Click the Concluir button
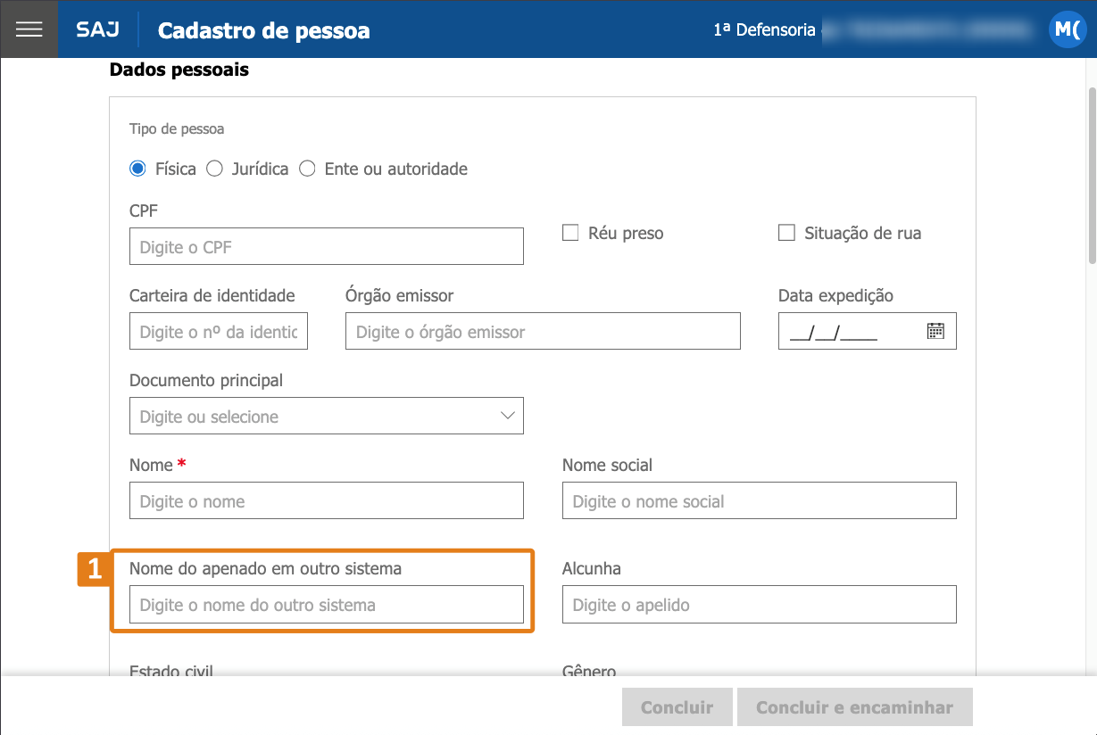Screen dimensions: 1097x735 pos(677,707)
